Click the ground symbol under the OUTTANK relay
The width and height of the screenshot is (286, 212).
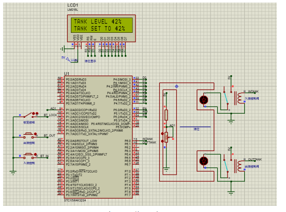coord(231,193)
